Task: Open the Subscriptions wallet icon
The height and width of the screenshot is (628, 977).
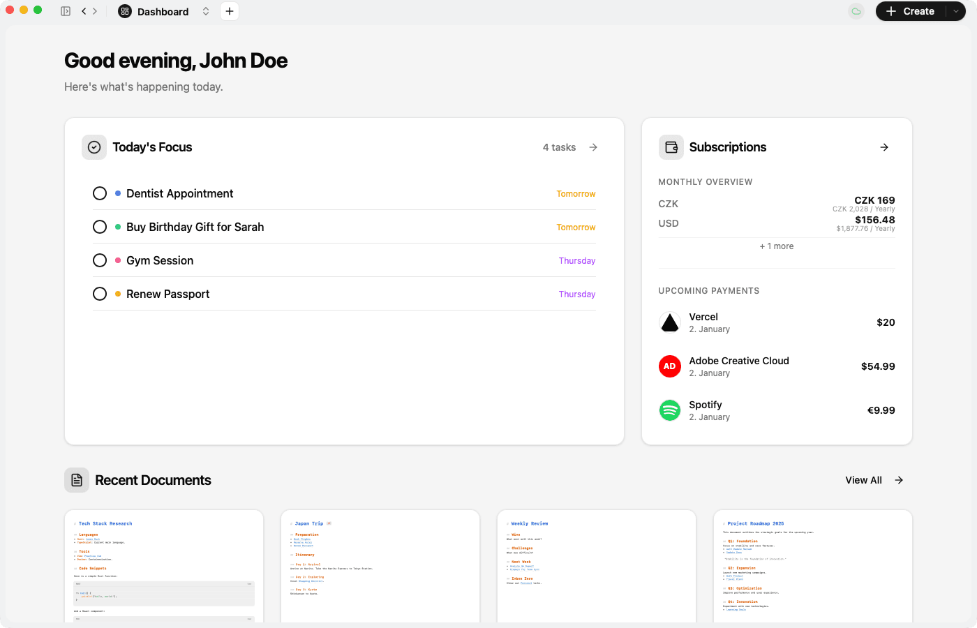Action: tap(671, 147)
